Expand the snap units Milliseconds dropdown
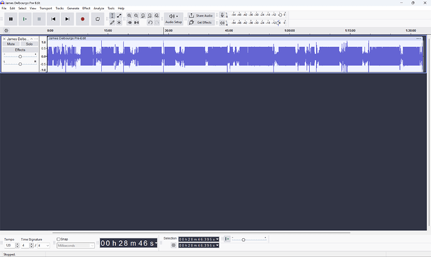 coord(76,246)
